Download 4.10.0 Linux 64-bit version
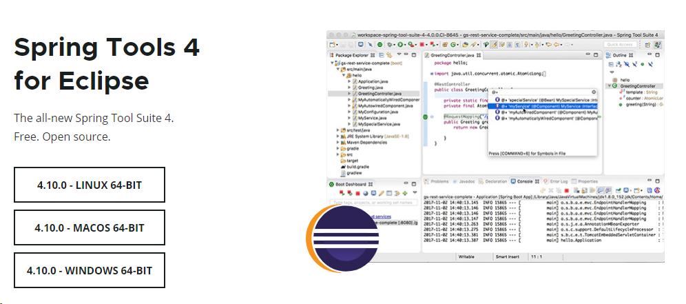This screenshot has width=686, height=304. [x=90, y=185]
